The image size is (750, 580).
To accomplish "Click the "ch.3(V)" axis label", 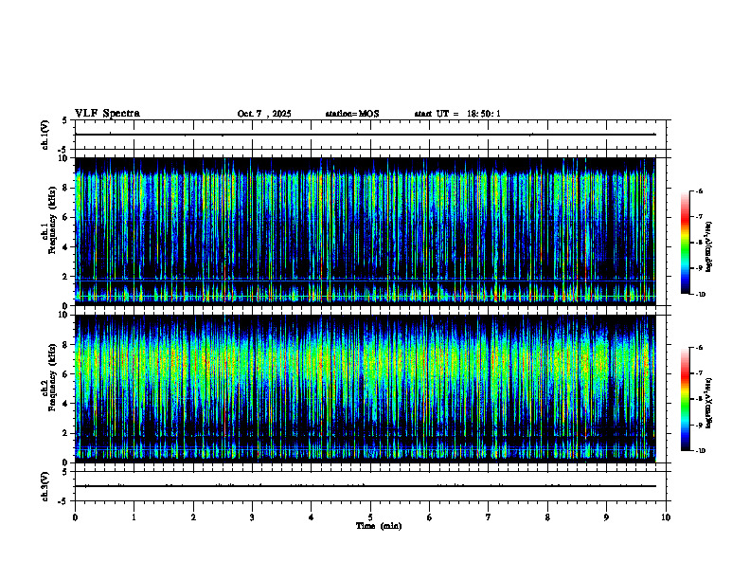I will pyautogui.click(x=45, y=487).
